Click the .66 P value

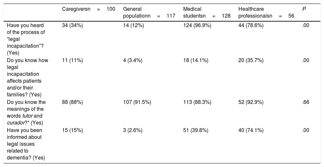click(306, 102)
